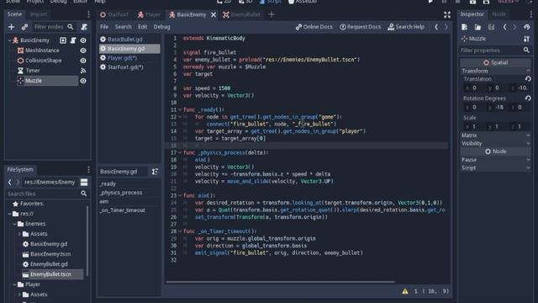Image resolution: width=538 pixels, height=303 pixels.
Task: Expand the Pause section in Inspector
Action: coord(495,160)
